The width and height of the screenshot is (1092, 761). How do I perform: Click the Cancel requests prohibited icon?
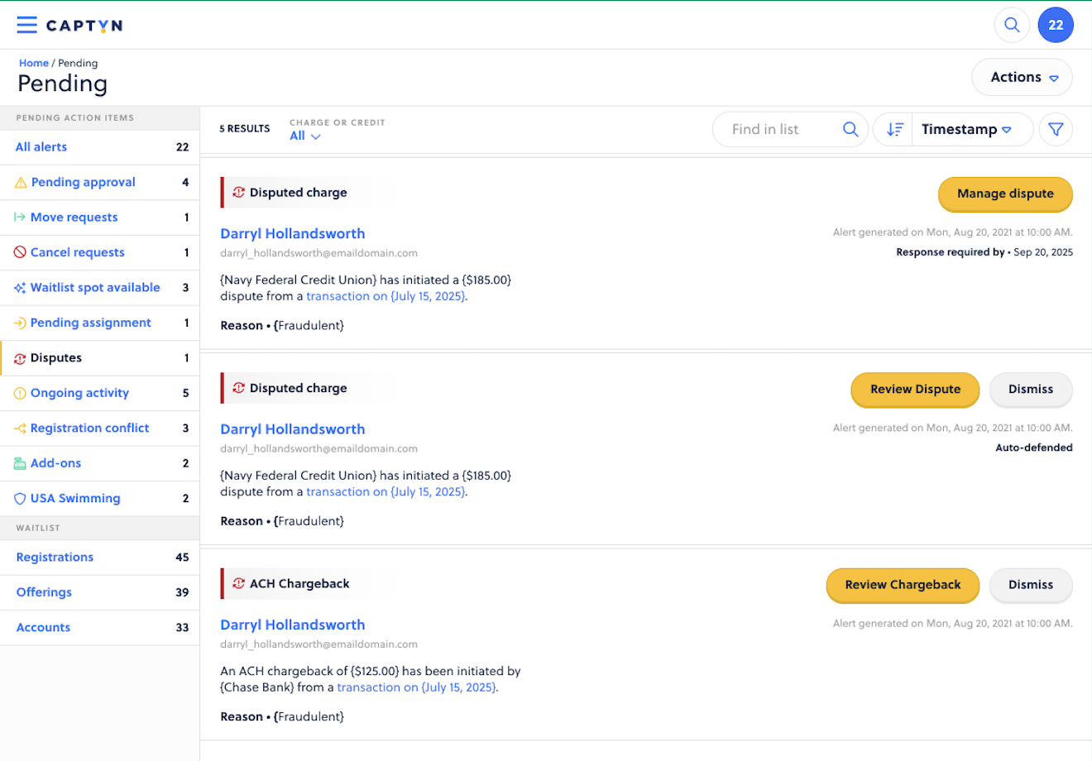point(20,252)
